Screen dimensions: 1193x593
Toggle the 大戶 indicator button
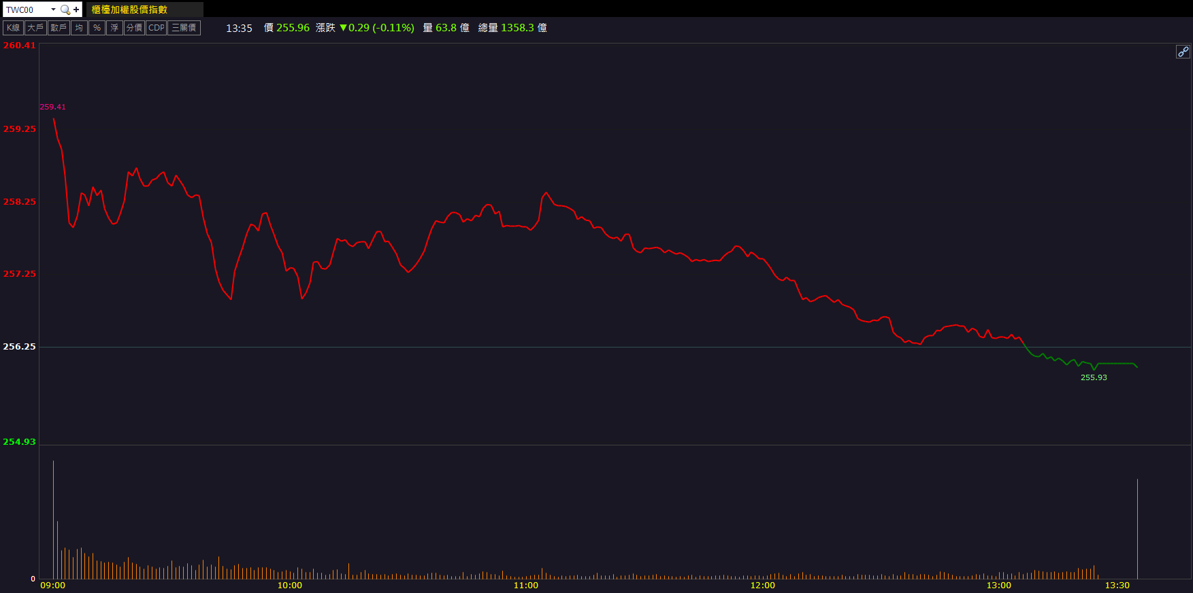point(35,28)
